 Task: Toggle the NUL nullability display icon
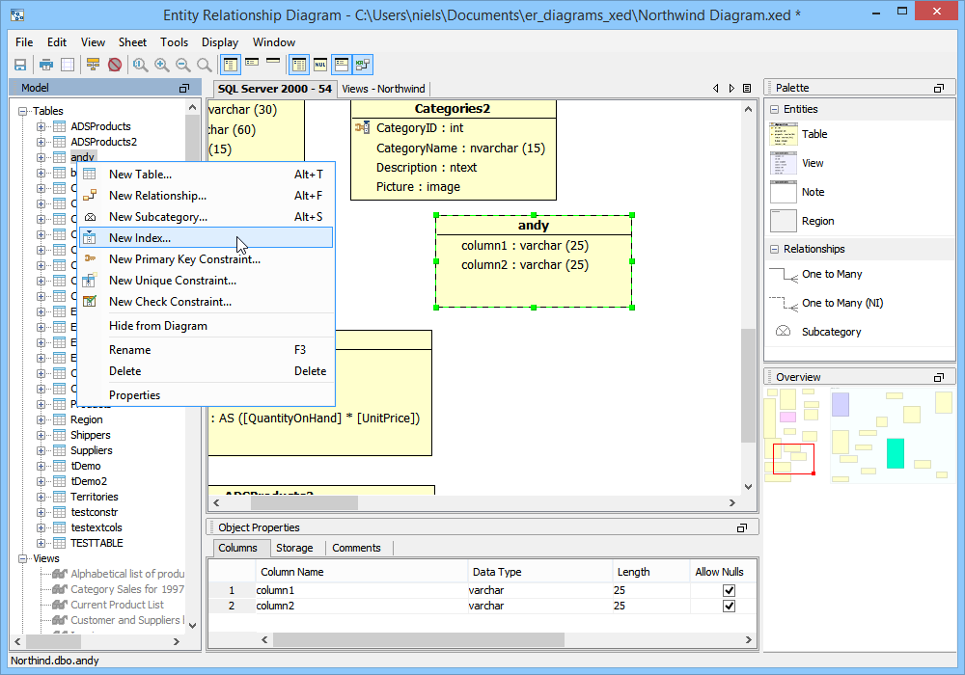pos(320,65)
